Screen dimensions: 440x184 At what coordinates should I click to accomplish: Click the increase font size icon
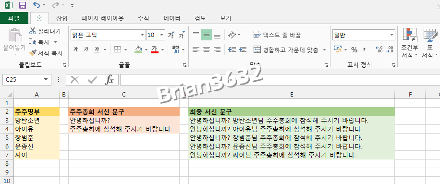[x=171, y=35]
